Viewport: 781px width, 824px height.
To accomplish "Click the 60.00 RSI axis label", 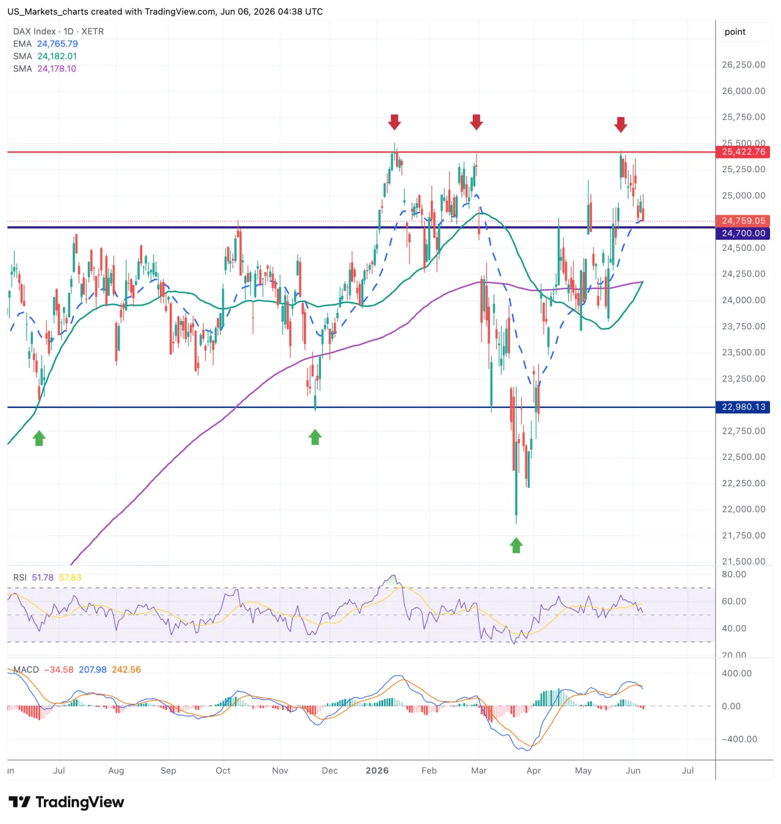I will [734, 601].
